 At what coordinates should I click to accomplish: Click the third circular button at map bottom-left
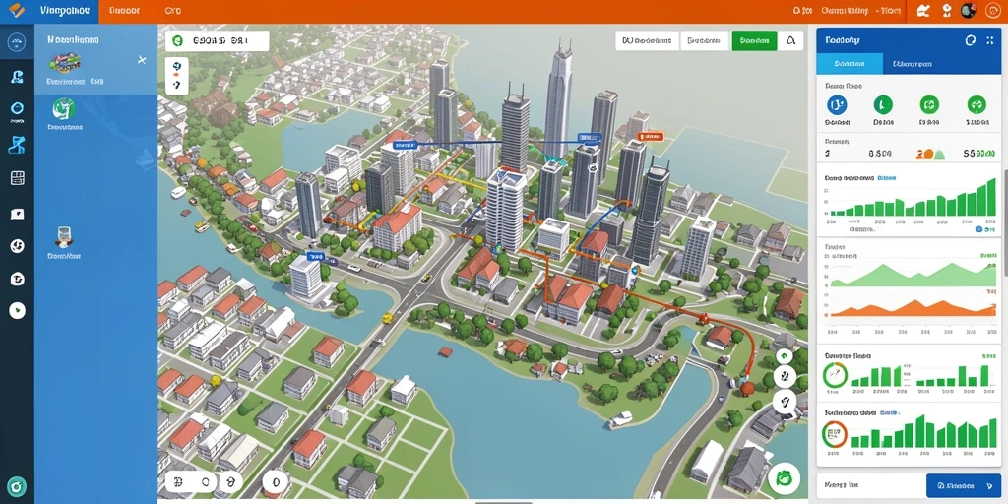231,480
